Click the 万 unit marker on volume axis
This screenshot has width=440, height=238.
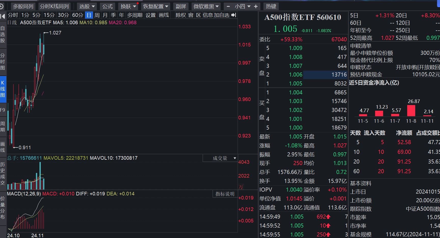(241, 187)
